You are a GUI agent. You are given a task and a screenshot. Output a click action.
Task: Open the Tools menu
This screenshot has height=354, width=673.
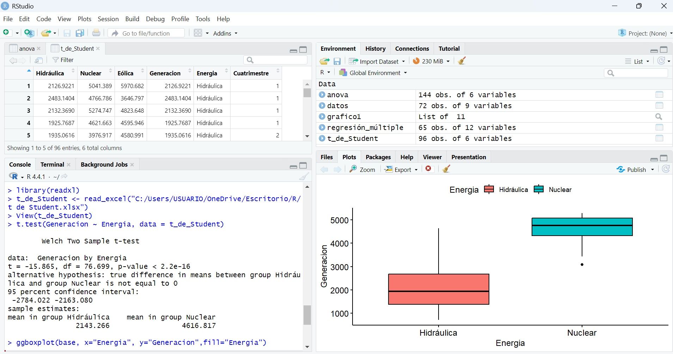point(203,19)
